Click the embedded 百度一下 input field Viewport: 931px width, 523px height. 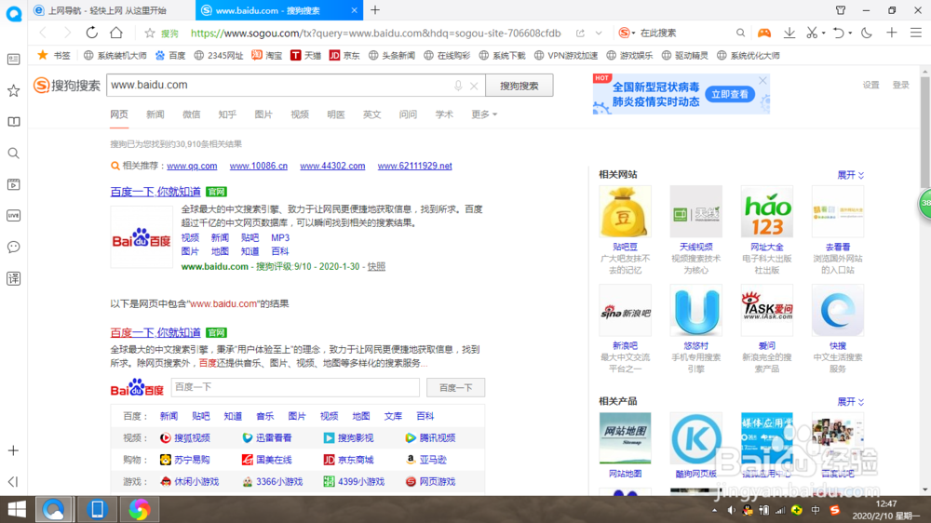[295, 387]
